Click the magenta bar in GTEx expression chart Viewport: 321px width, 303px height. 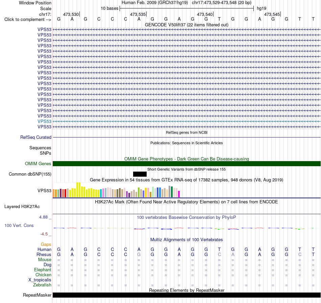(x=179, y=194)
